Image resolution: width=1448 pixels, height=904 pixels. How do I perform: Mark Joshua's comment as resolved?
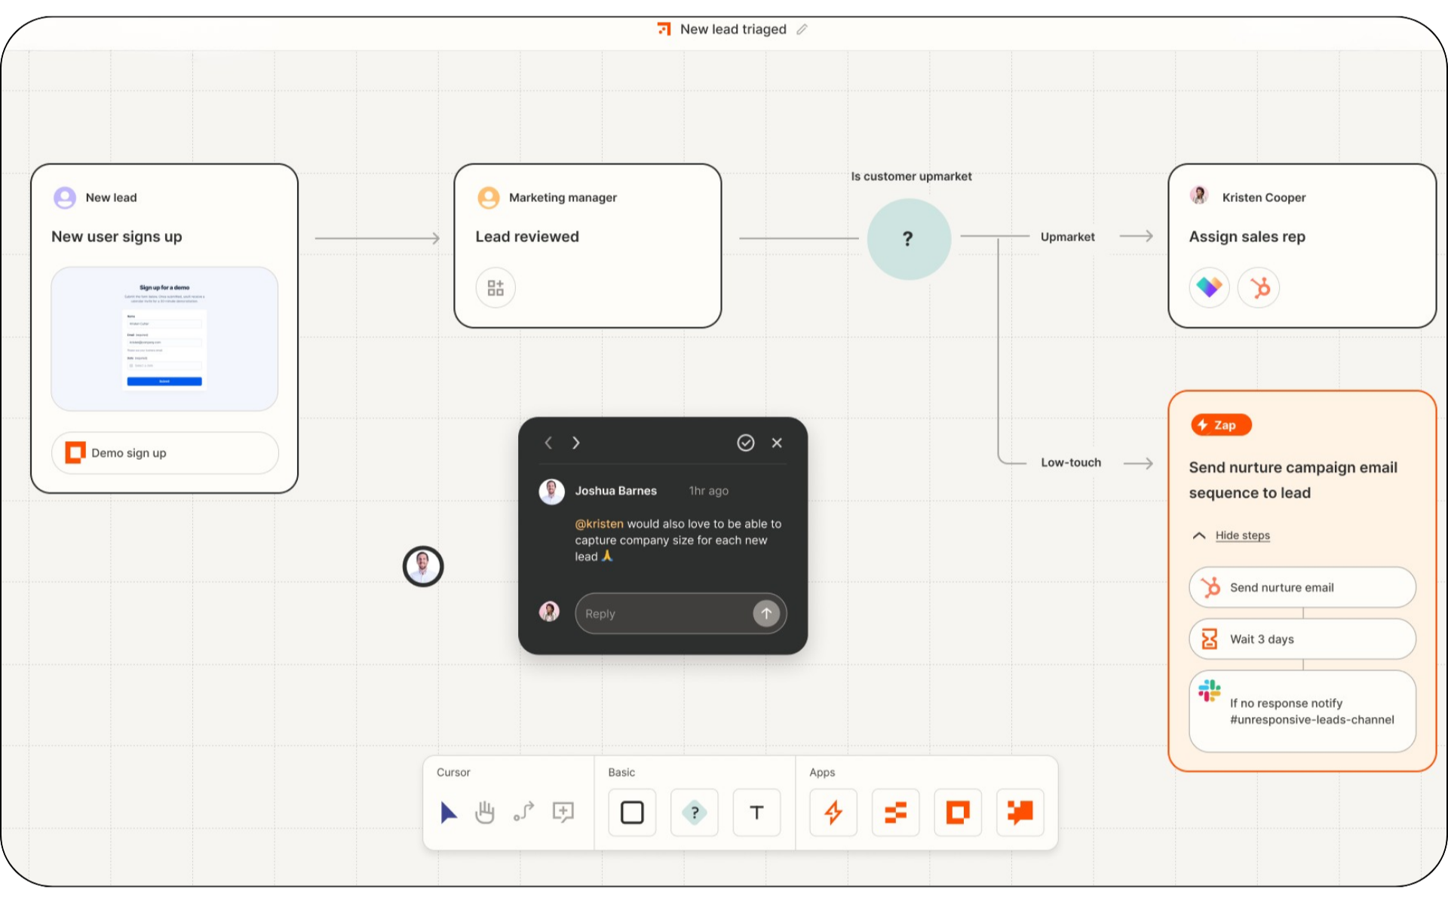coord(745,443)
